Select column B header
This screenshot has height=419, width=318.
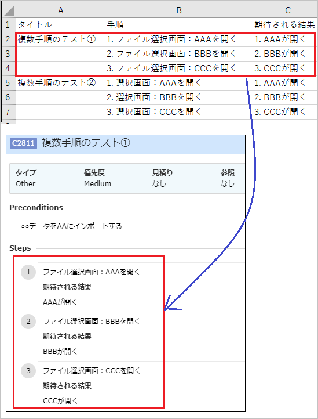[x=179, y=10]
